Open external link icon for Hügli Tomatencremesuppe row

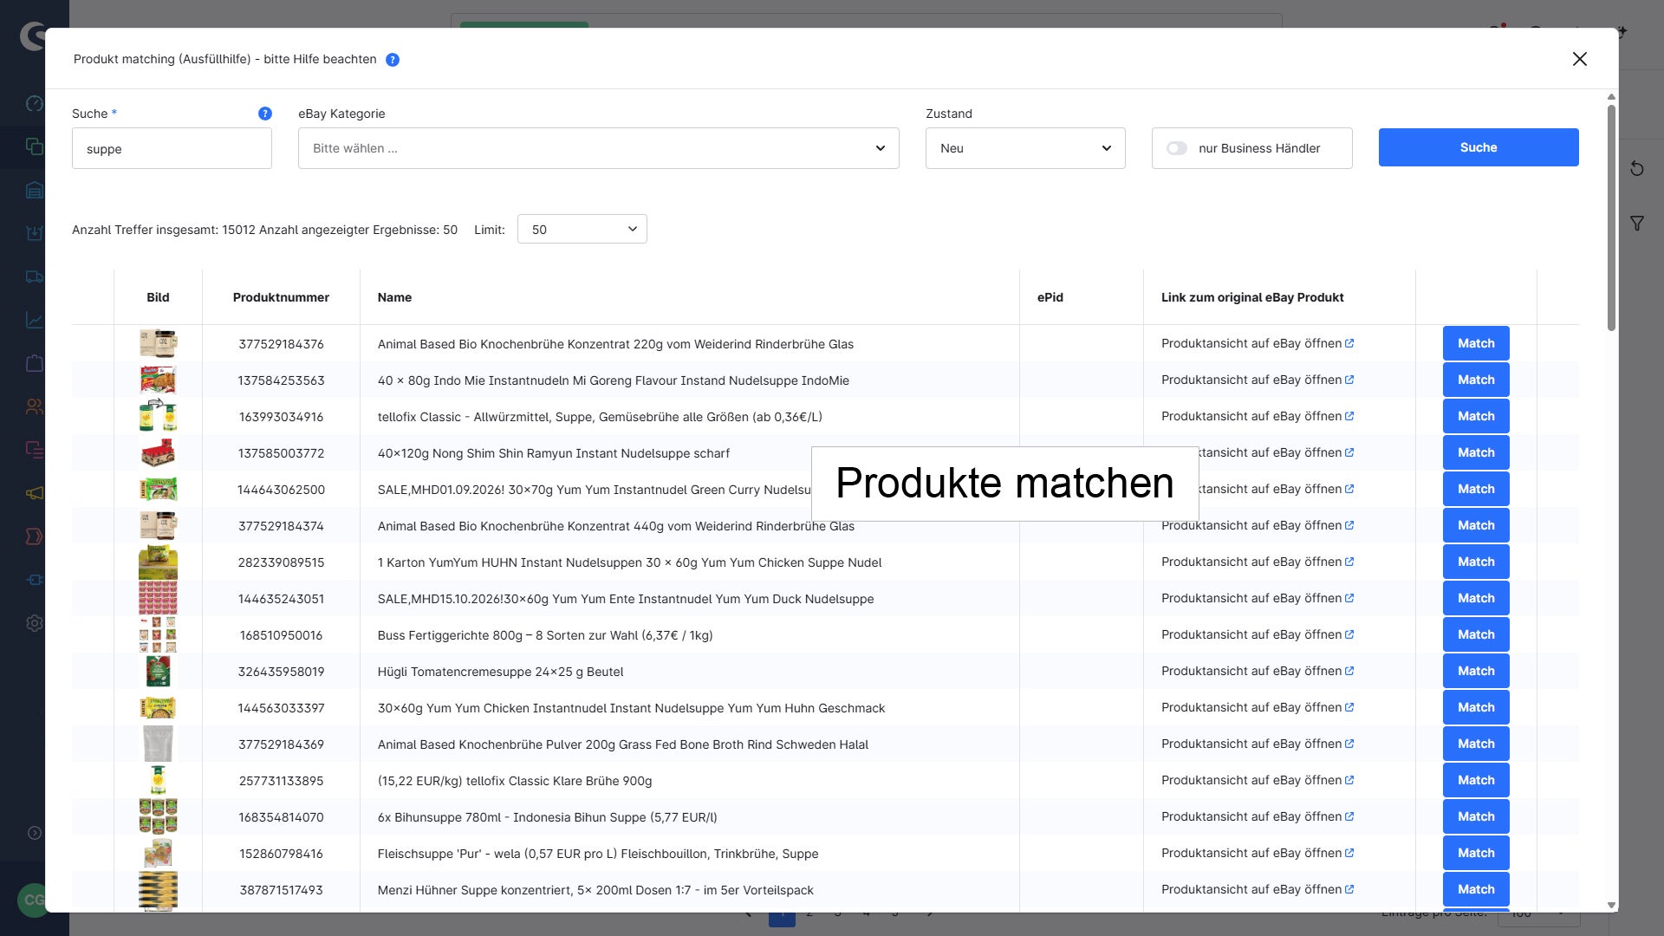pos(1349,671)
